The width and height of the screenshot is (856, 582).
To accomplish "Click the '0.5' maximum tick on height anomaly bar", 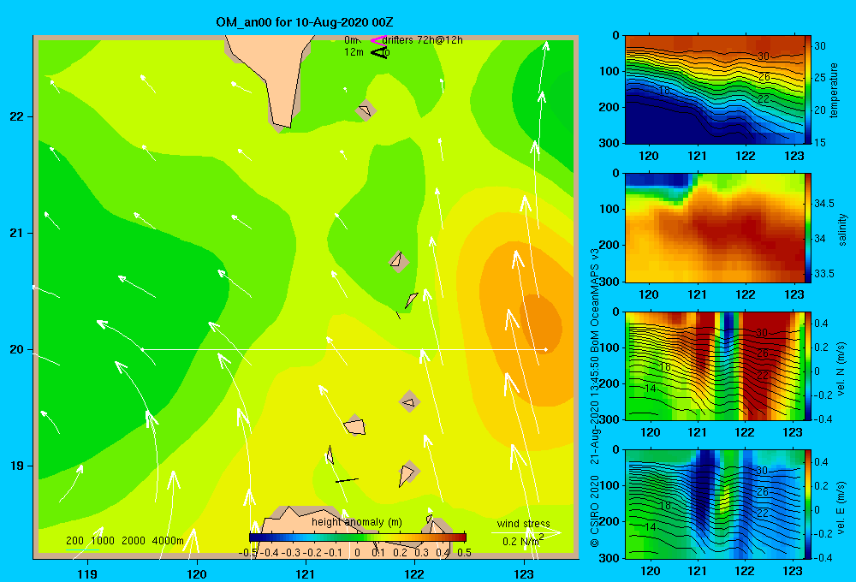I will coord(464,553).
